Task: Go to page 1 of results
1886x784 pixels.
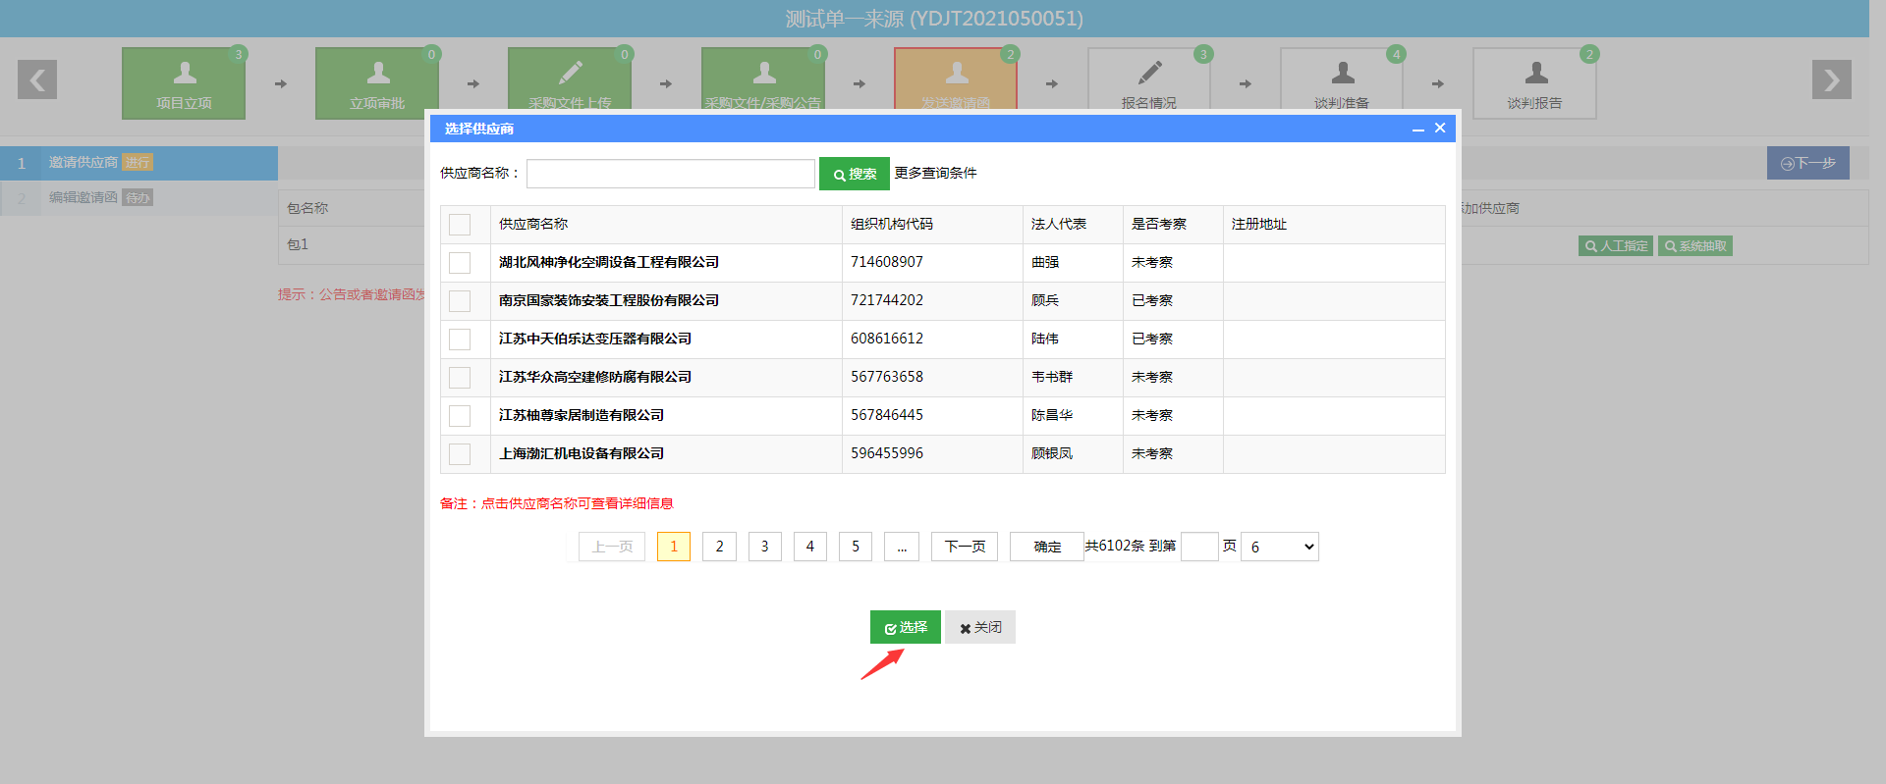Action: pyautogui.click(x=674, y=547)
